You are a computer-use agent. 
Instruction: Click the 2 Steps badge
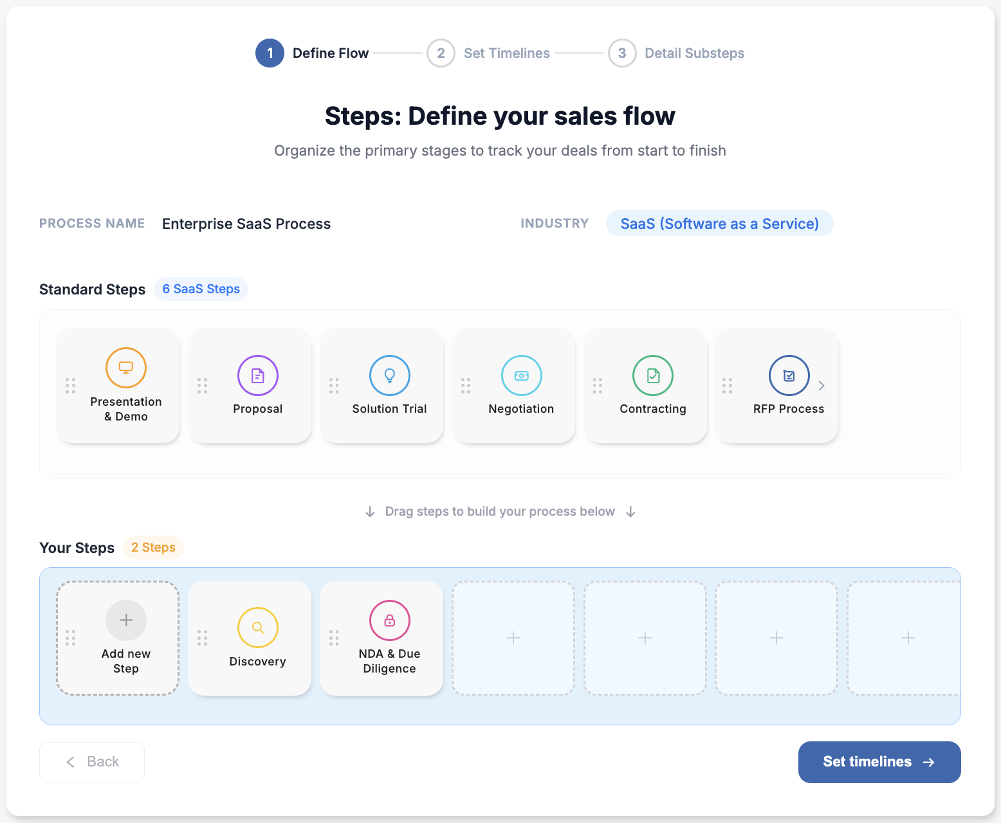click(x=153, y=547)
